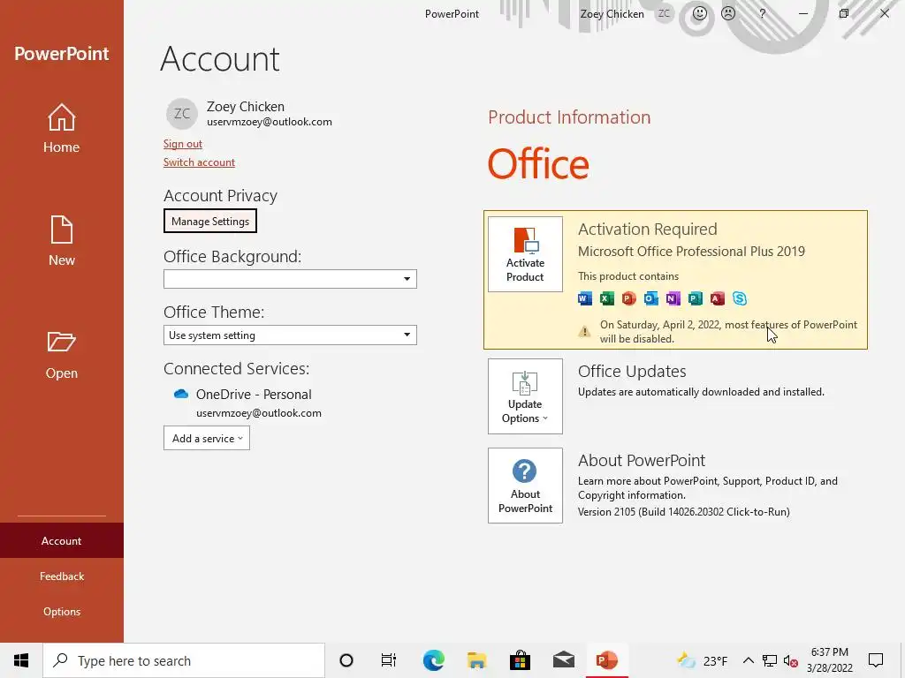Click the PowerPoint icon in product list
The image size is (905, 678).
point(629,298)
